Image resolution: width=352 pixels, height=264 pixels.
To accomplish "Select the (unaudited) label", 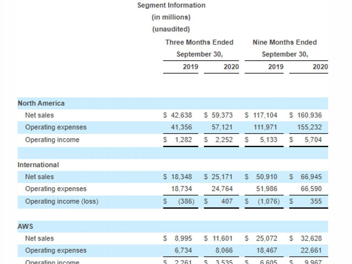I will tap(171, 29).
